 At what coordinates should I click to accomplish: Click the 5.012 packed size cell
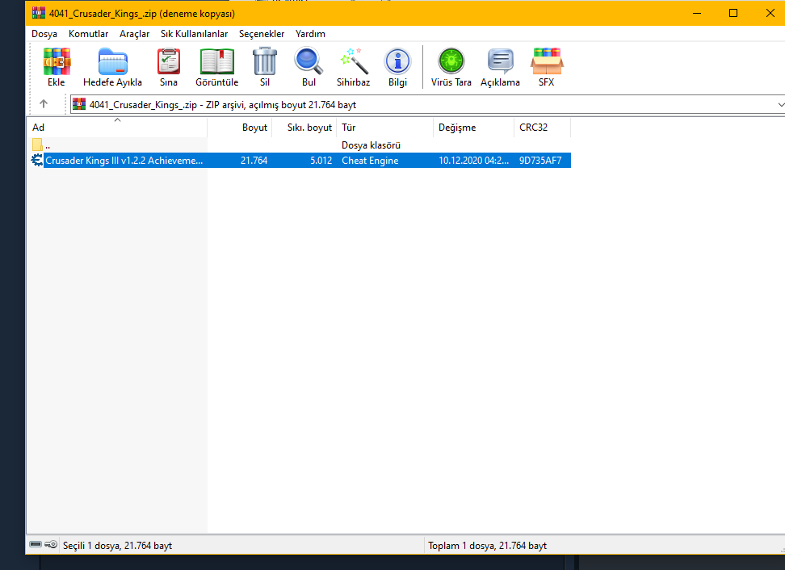321,160
